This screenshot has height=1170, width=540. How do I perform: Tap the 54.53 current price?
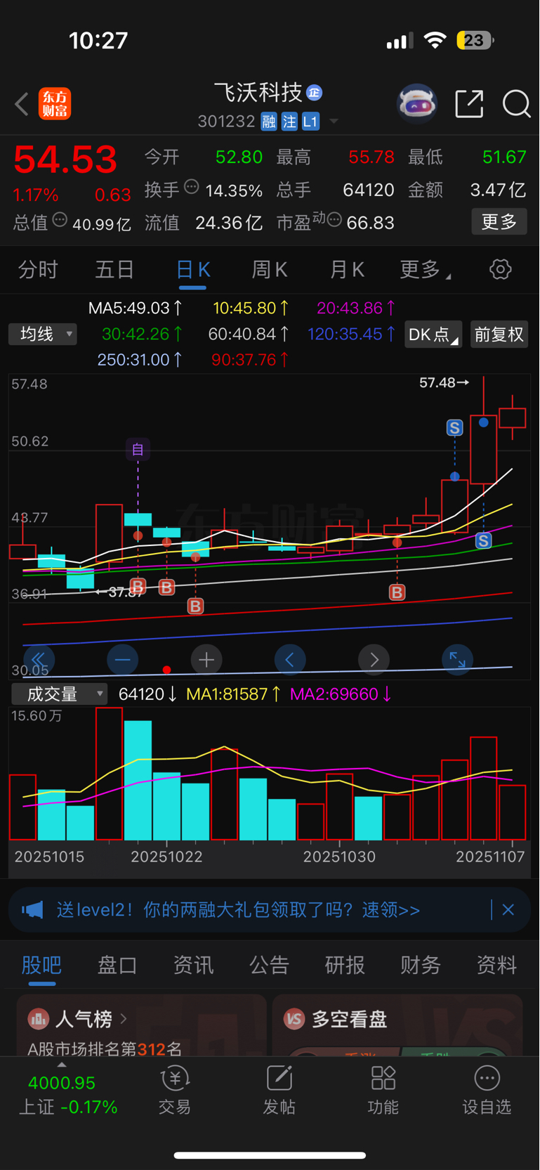65,160
